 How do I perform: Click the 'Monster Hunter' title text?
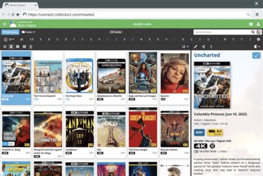click(x=169, y=150)
